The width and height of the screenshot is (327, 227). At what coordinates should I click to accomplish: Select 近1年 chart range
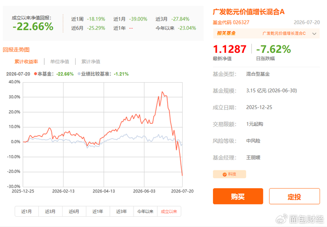(x=98, y=212)
